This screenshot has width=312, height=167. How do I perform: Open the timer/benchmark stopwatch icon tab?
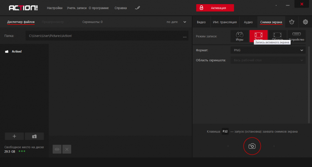(292, 22)
